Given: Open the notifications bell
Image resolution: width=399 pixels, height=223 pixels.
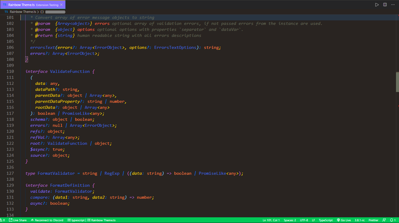Looking at the screenshot, I should (x=393, y=220).
